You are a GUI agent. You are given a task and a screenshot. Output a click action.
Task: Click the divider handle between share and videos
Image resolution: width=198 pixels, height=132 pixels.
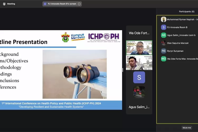pos(123,70)
